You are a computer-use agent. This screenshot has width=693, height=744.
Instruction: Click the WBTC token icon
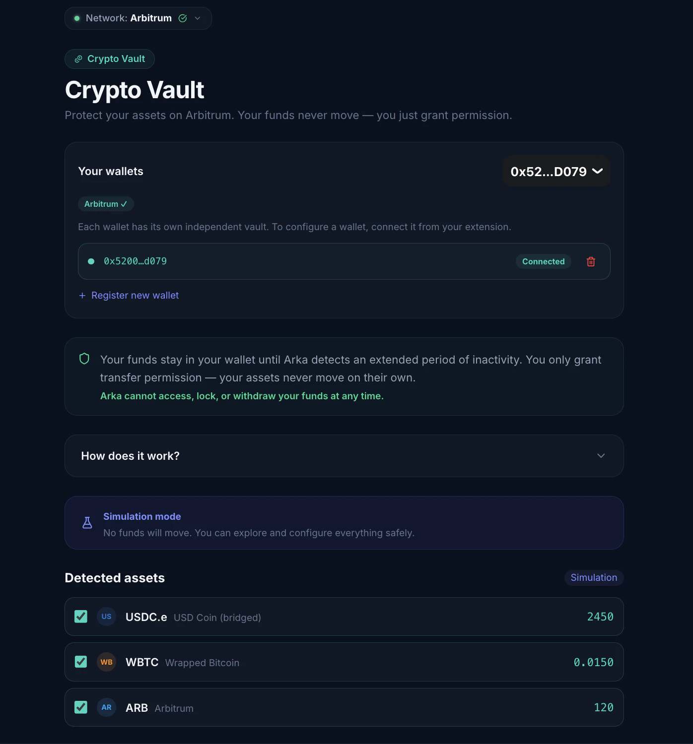106,662
